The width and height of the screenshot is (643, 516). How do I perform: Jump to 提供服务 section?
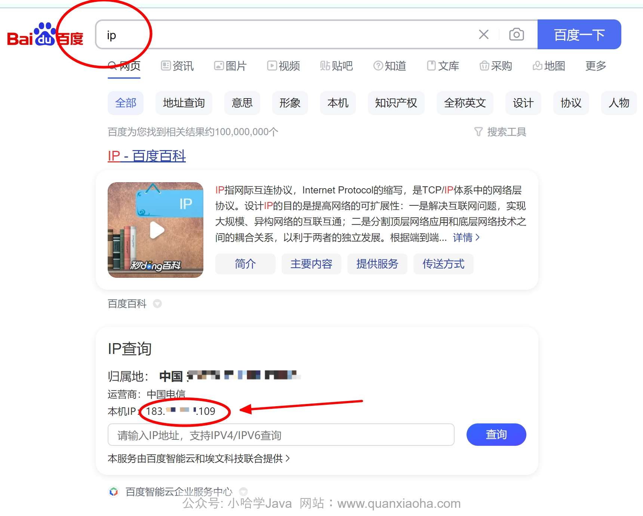[377, 264]
